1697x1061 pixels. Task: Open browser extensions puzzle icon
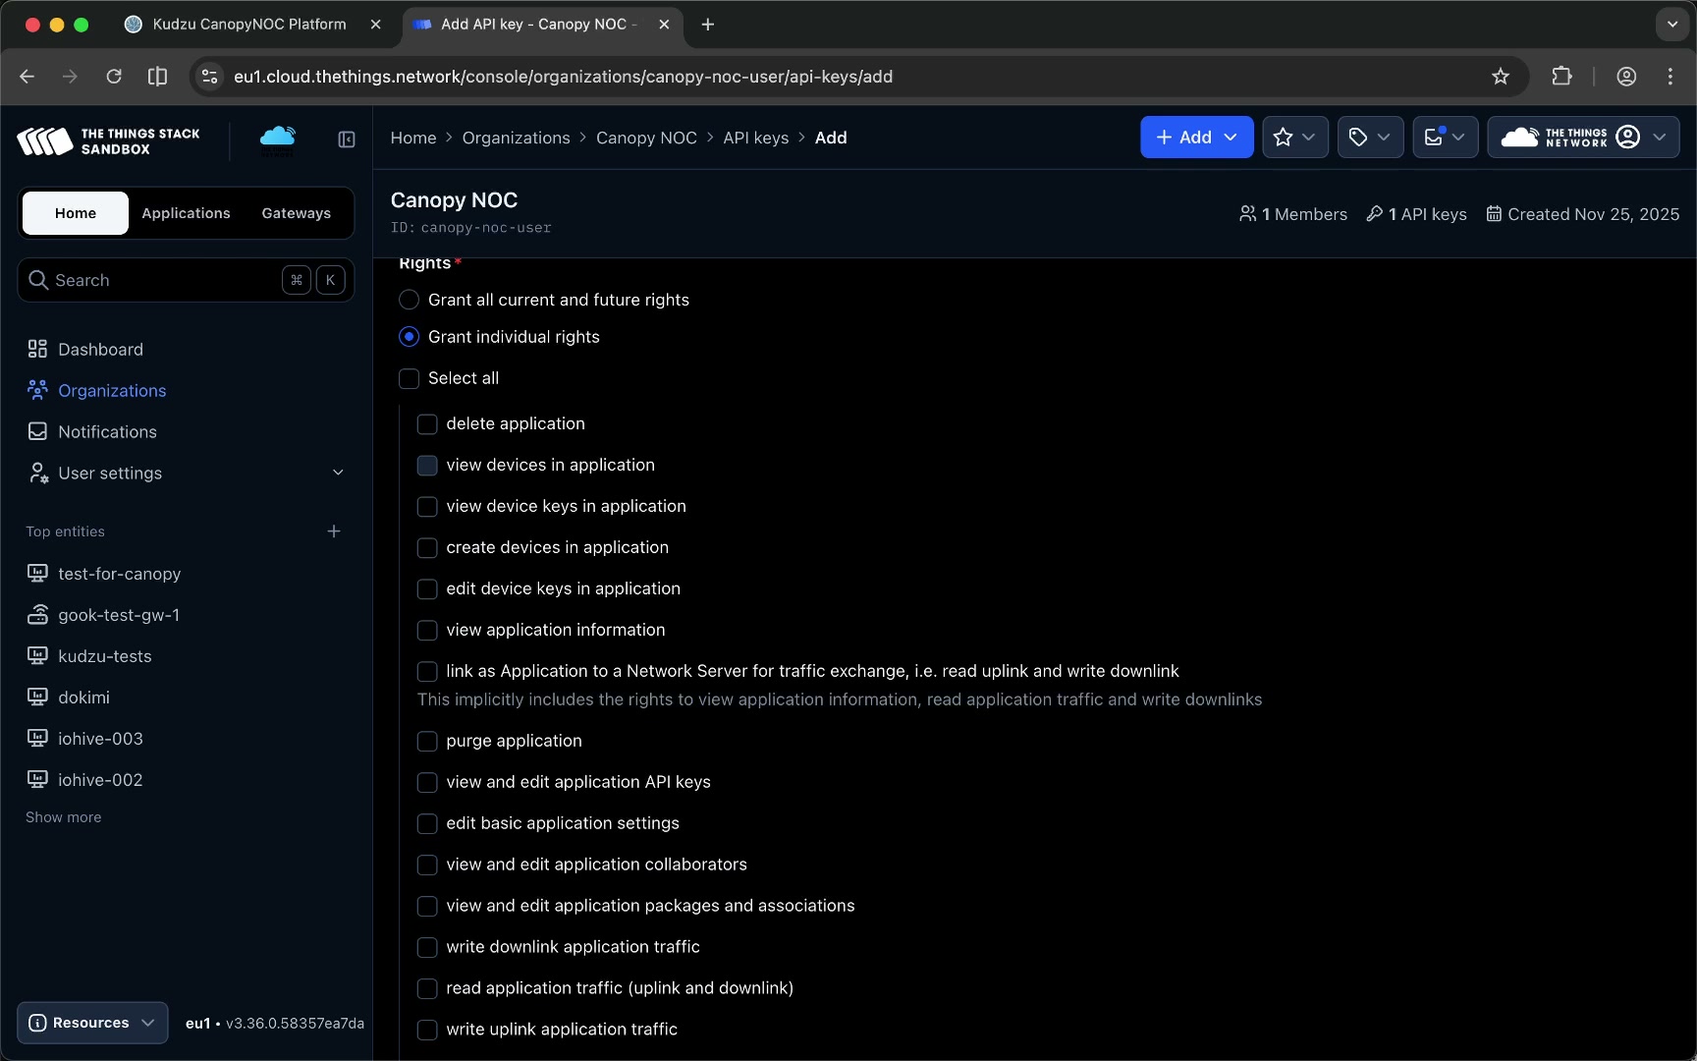click(x=1561, y=77)
